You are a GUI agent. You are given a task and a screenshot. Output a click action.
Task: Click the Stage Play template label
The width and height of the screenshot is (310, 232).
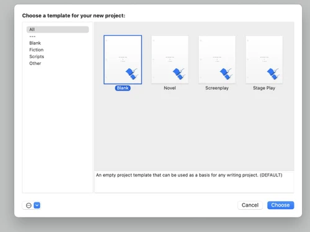coord(264,88)
